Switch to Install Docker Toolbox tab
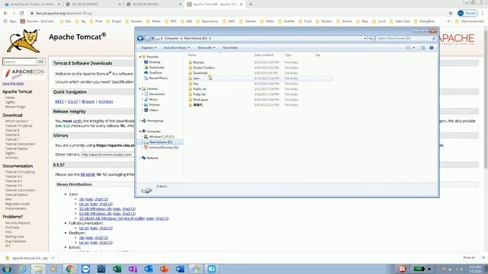The width and height of the screenshot is (488, 274). (31, 5)
